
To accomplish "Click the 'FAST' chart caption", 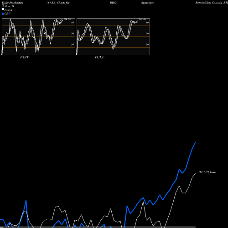I will tap(24, 57).
